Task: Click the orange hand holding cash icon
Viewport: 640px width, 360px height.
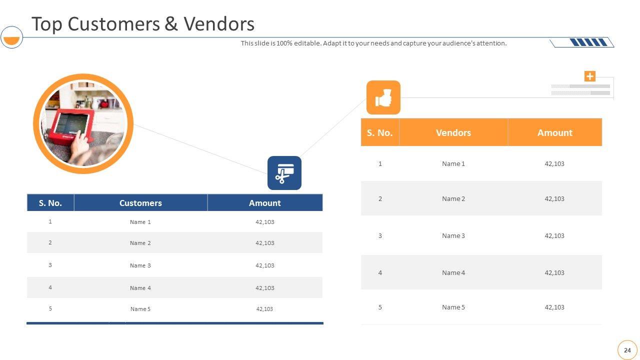Action: tap(383, 97)
